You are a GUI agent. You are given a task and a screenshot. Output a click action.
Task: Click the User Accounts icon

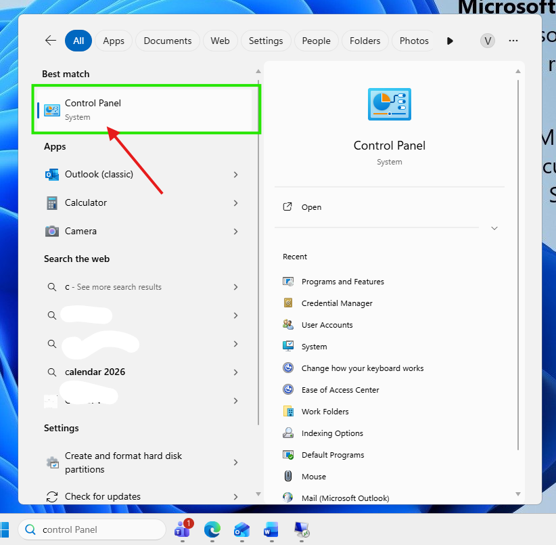(288, 325)
